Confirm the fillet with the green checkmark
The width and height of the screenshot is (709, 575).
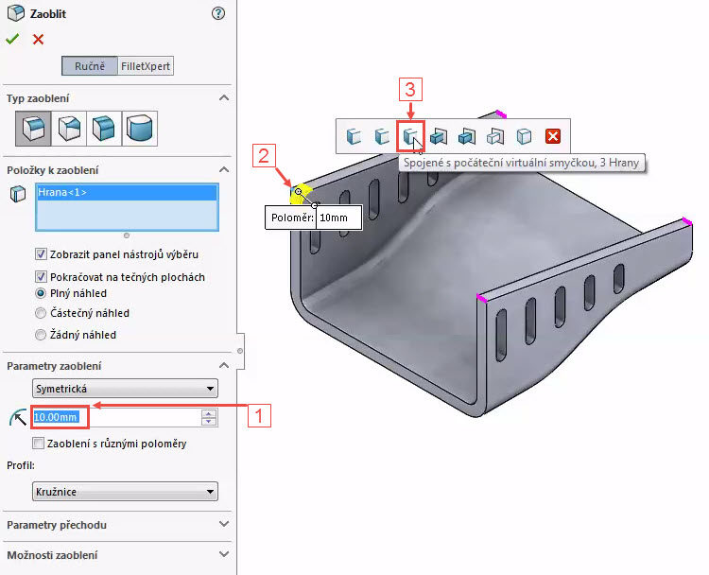pyautogui.click(x=12, y=40)
